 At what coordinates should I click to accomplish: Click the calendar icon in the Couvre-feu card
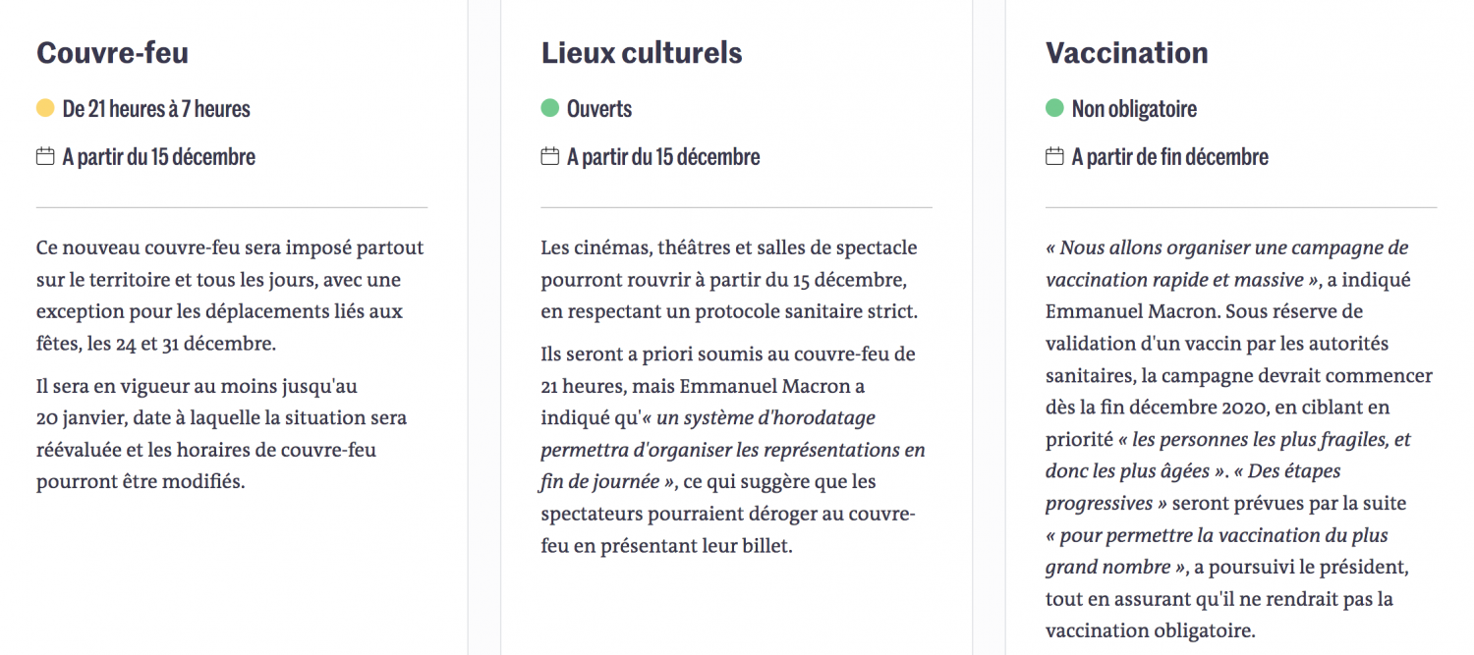click(45, 156)
